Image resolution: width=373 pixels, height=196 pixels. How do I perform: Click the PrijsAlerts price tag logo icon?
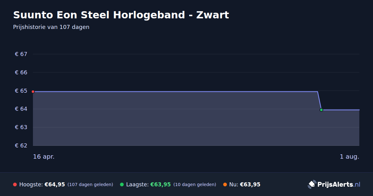(312, 184)
